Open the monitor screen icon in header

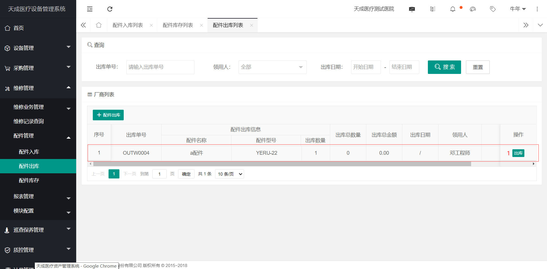coord(412,9)
